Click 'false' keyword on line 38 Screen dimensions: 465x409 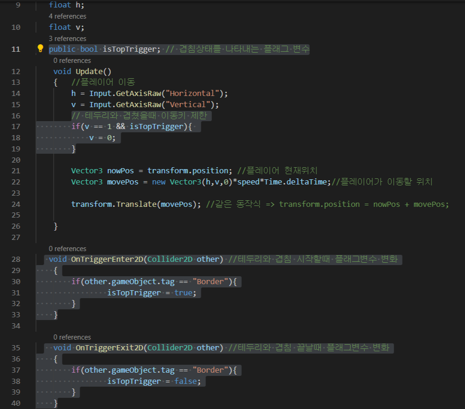click(x=185, y=382)
